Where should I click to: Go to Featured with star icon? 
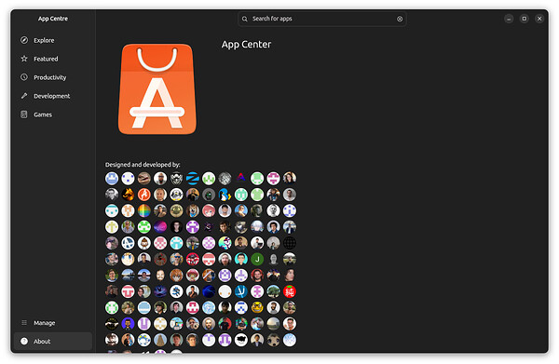[53, 59]
